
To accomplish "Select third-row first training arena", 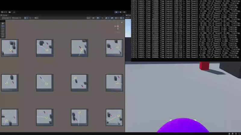I will tap(10, 117).
